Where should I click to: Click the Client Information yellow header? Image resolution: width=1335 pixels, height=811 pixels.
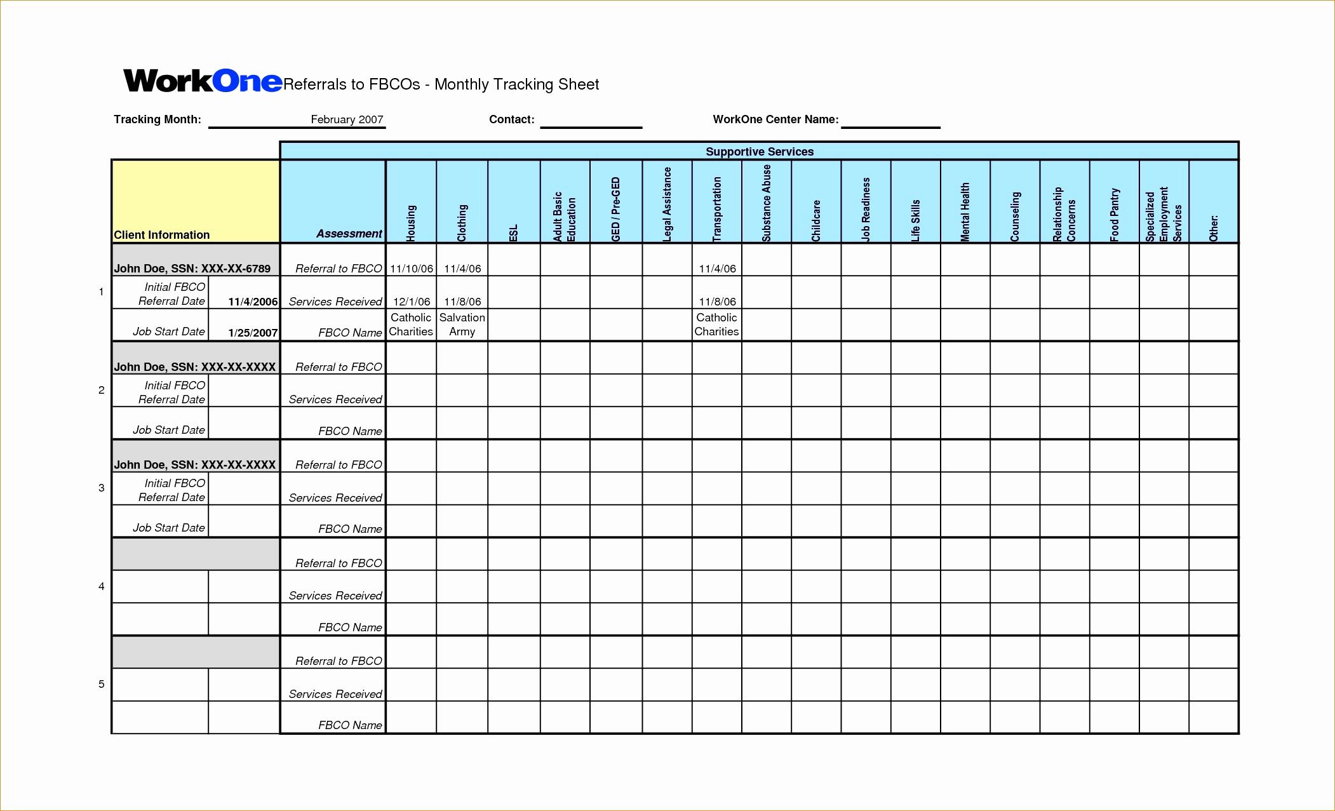point(164,235)
